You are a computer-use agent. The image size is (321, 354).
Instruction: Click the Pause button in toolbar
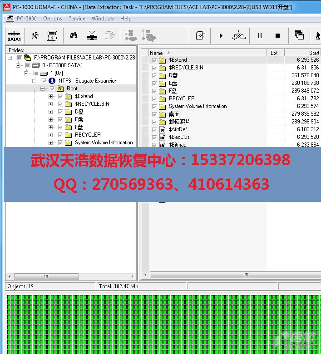coord(260,35)
